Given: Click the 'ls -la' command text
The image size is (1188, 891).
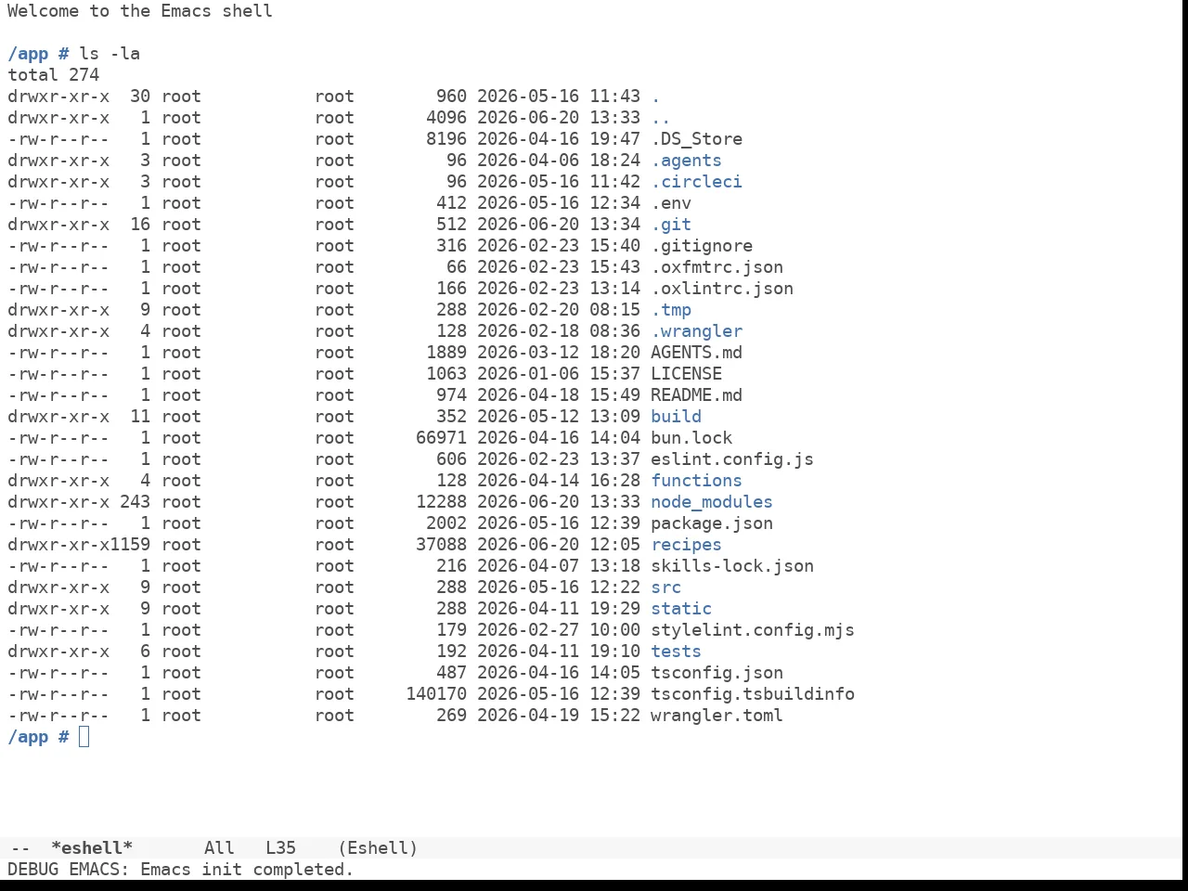Looking at the screenshot, I should [110, 54].
